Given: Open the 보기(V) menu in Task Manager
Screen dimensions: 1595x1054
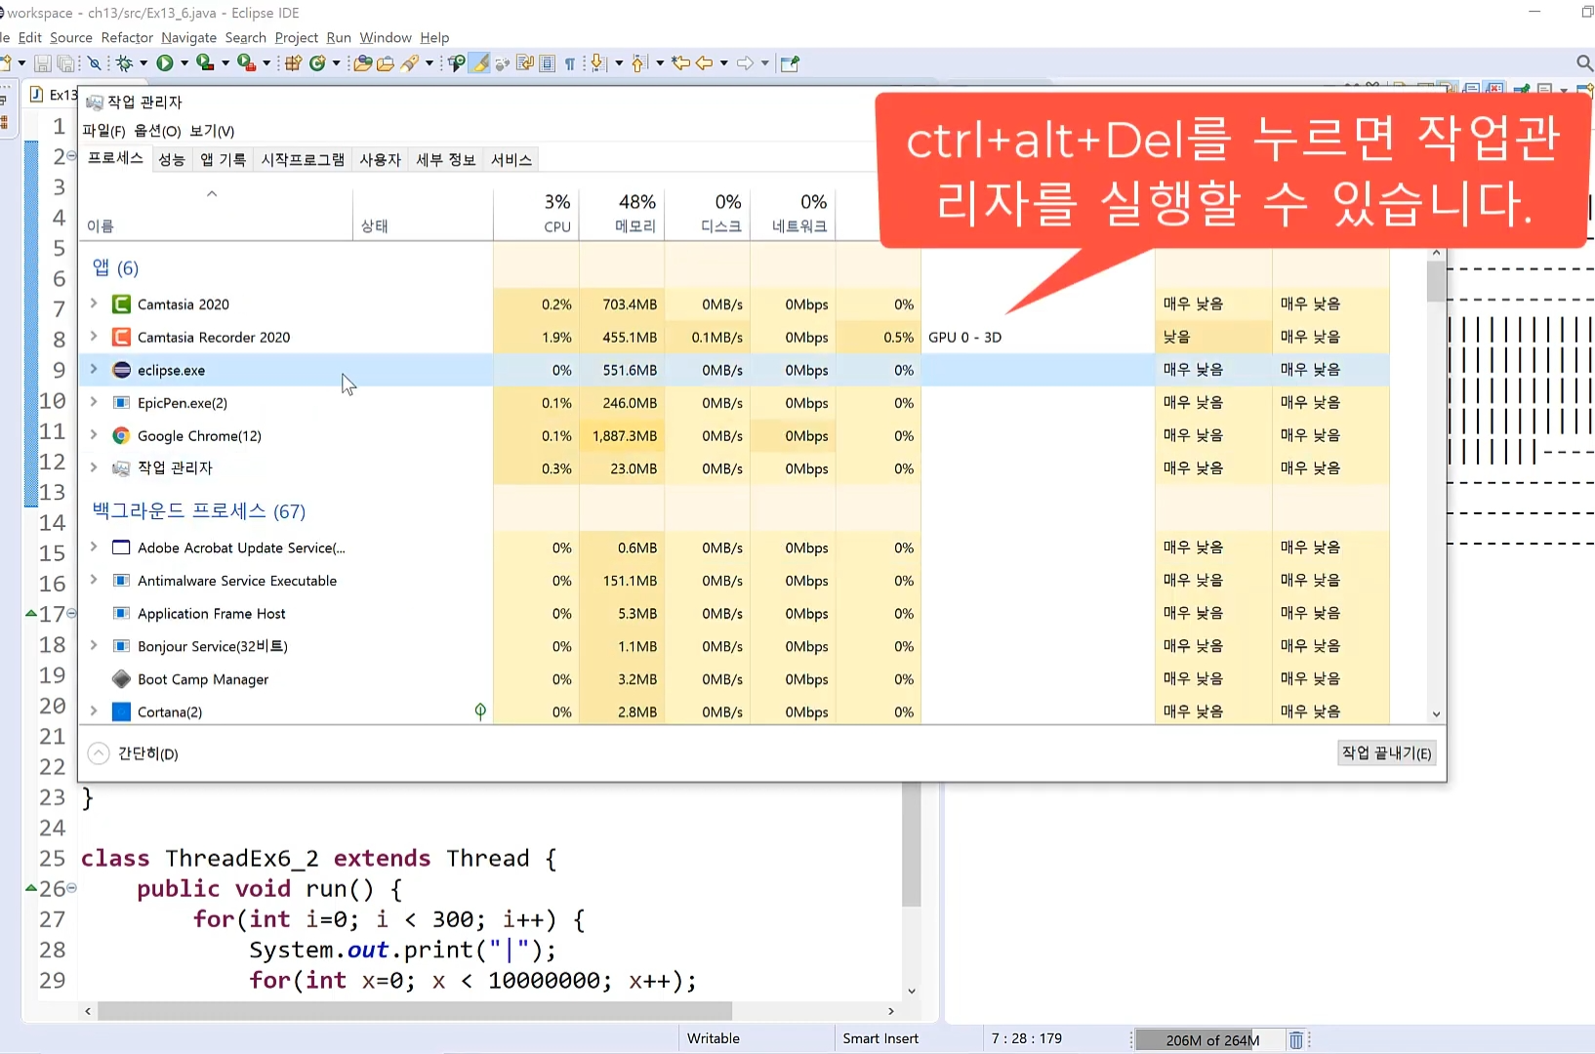Looking at the screenshot, I should click(x=212, y=131).
